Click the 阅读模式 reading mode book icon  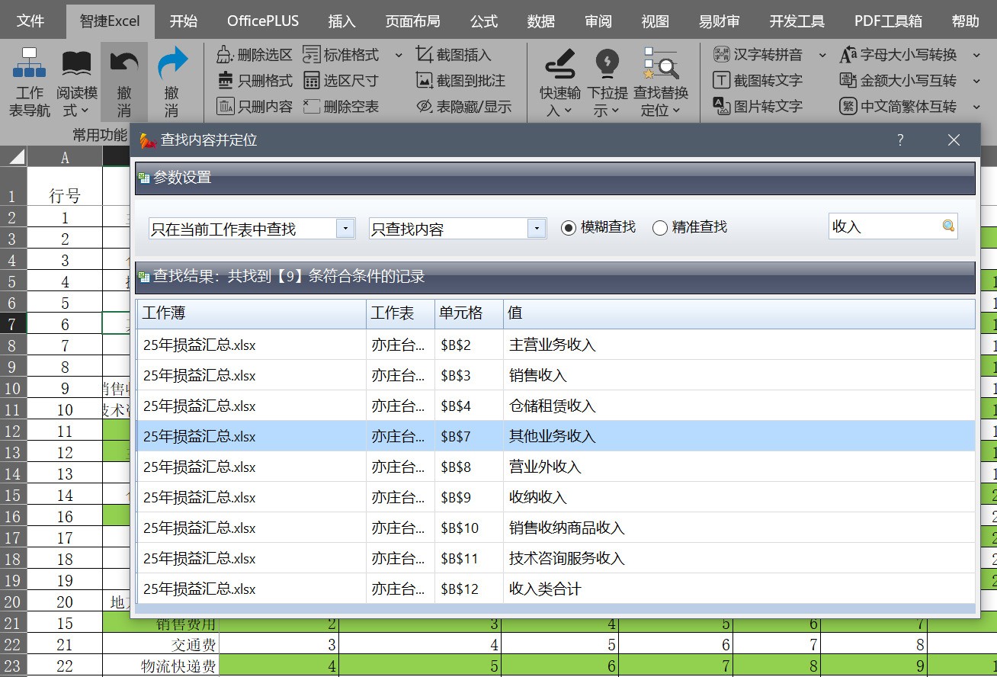(77, 64)
